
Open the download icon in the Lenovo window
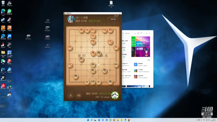pos(135,33)
